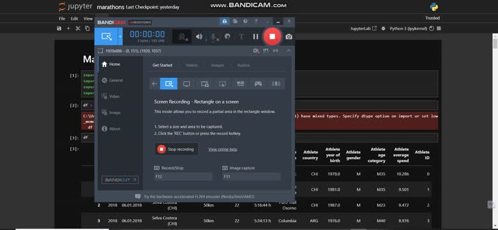Toggle the webcam overlay icon

pyautogui.click(x=183, y=37)
